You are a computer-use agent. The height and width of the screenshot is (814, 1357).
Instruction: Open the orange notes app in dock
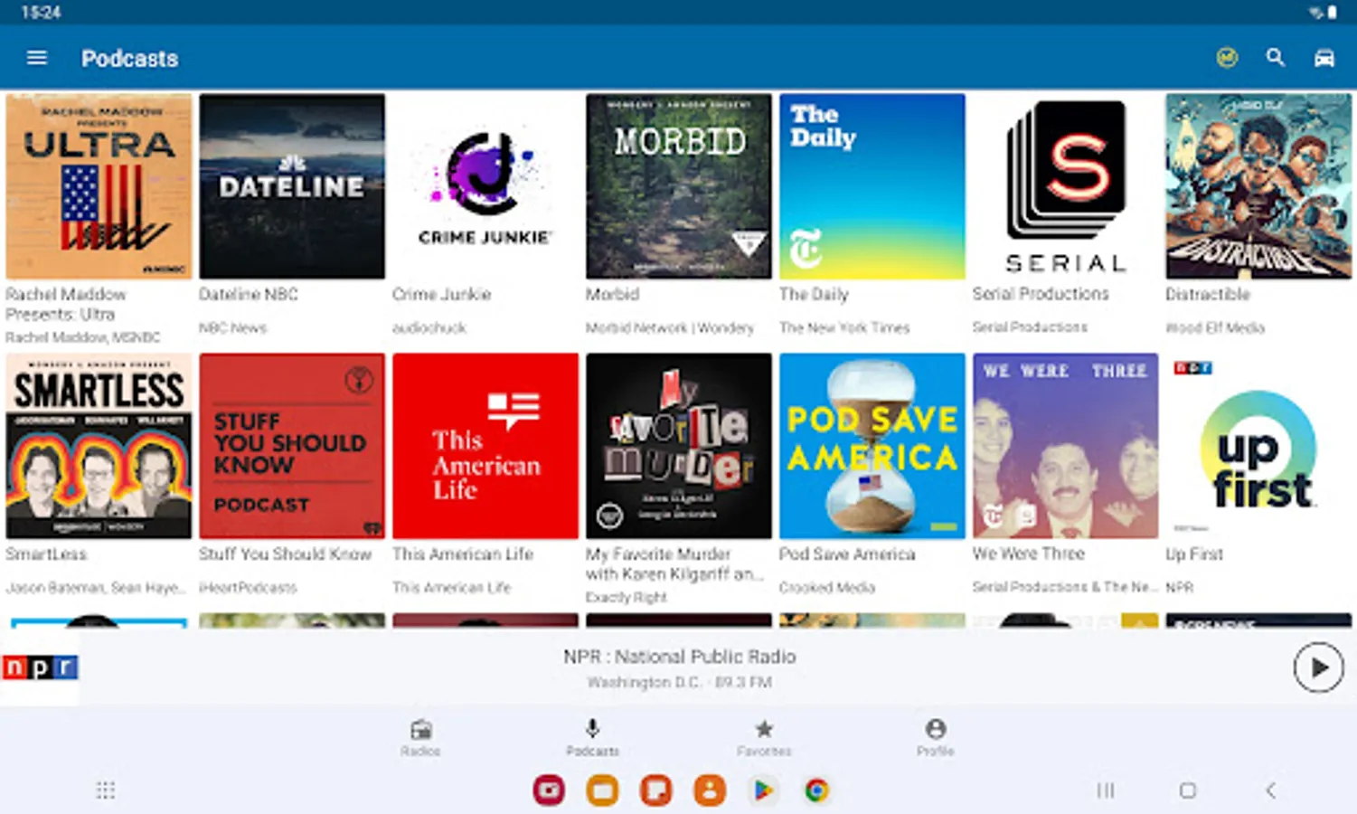coord(655,790)
